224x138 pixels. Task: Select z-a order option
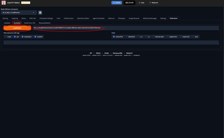click(x=148, y=37)
